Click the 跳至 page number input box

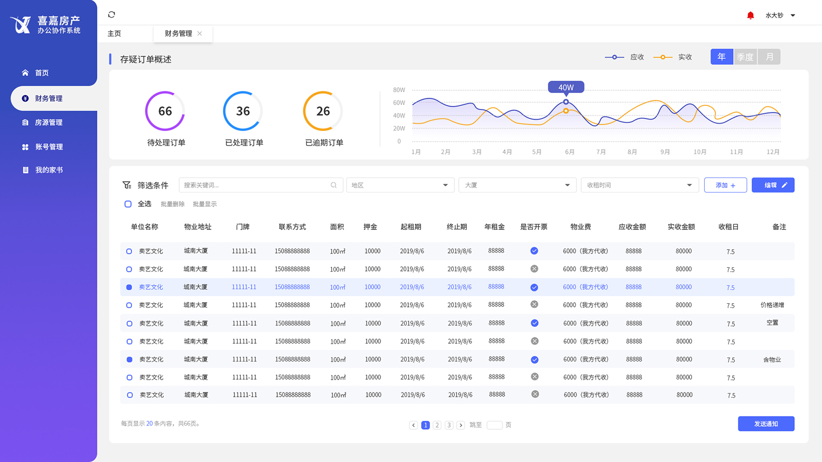click(494, 425)
